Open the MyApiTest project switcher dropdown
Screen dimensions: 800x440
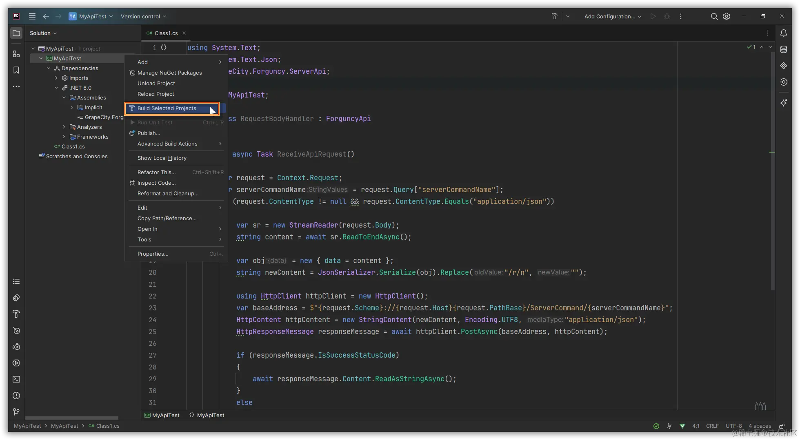[91, 16]
